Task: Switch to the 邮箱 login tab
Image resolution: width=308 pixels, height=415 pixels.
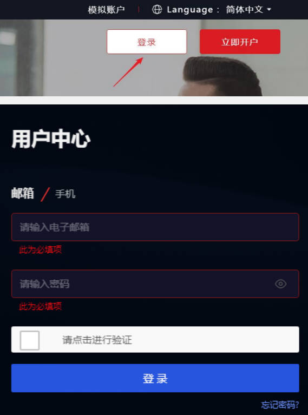Action: pyautogui.click(x=23, y=193)
